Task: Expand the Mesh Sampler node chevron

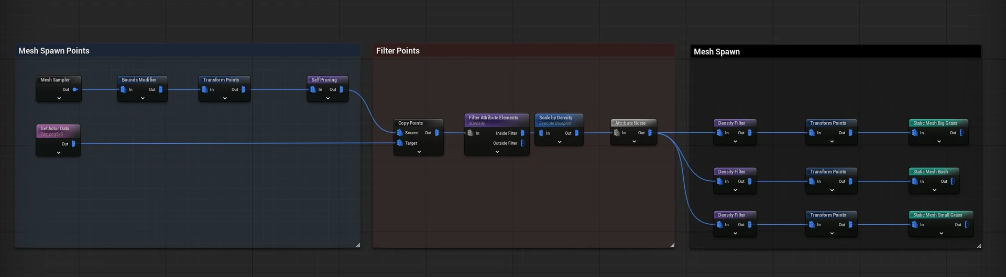Action: click(x=59, y=98)
